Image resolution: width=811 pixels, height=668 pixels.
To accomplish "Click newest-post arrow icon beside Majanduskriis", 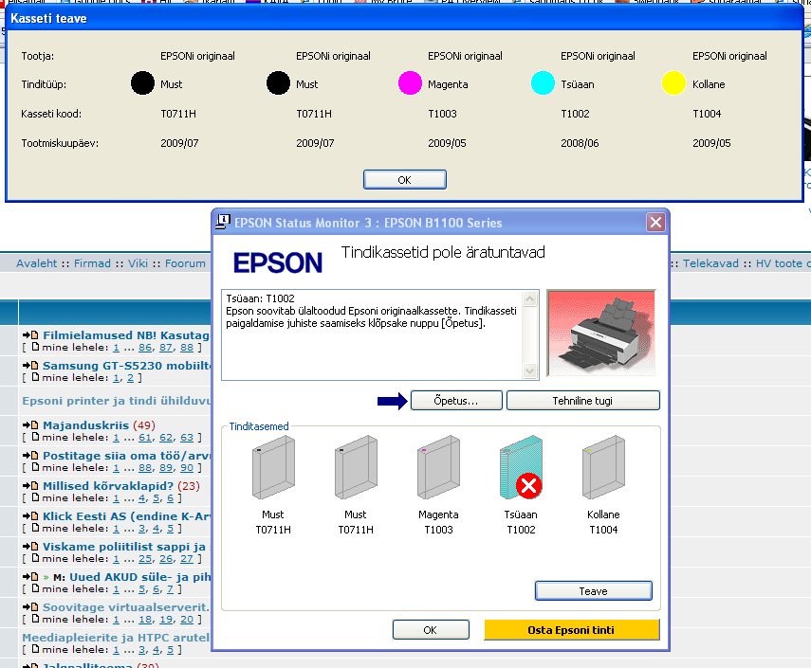I will tap(30, 425).
